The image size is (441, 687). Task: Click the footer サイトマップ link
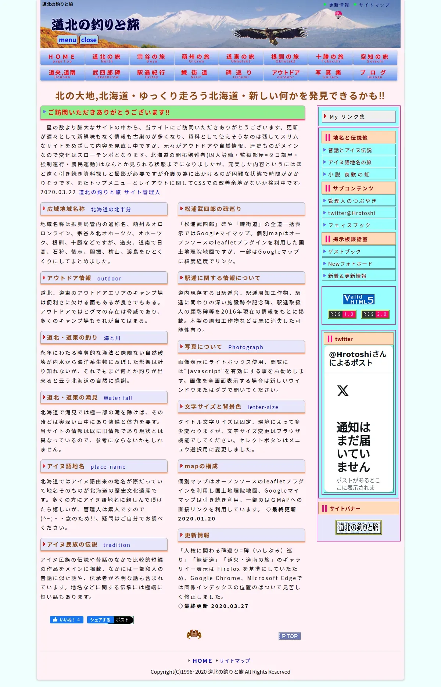[x=235, y=661]
